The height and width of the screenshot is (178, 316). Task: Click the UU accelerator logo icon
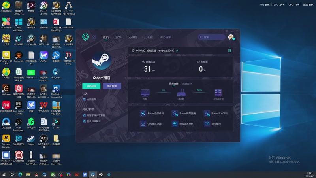point(85,37)
